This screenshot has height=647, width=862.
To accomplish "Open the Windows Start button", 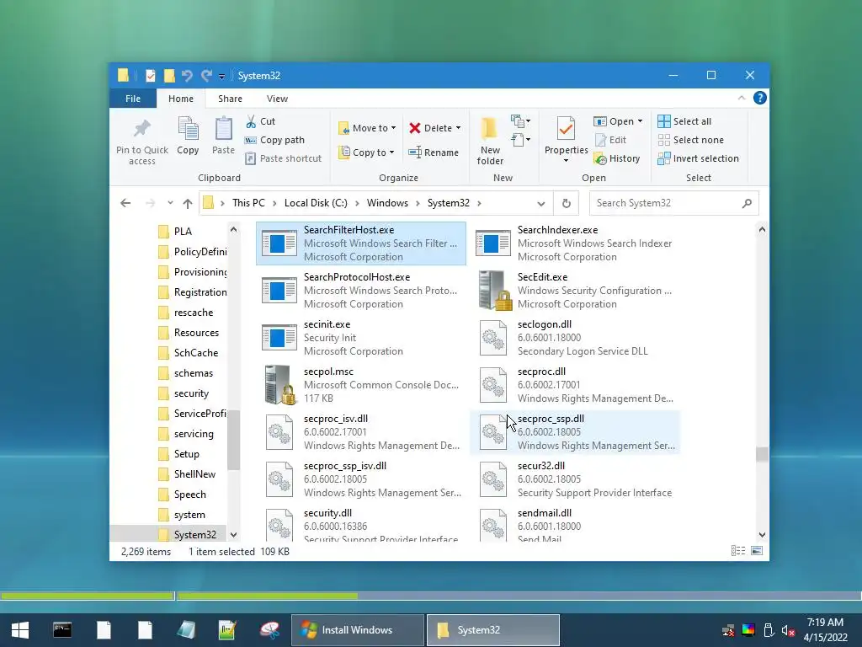I will click(x=20, y=630).
